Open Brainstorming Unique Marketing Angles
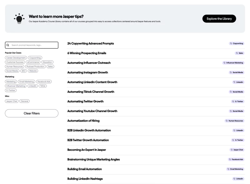Viewport: 250px width, 184px height. (x=93, y=159)
